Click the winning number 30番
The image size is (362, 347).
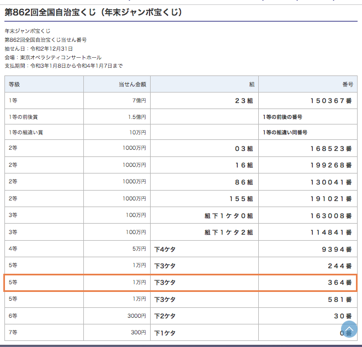343,316
